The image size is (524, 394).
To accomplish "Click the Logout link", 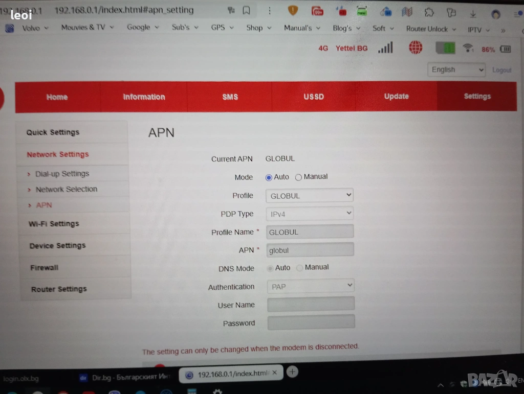I will click(501, 70).
